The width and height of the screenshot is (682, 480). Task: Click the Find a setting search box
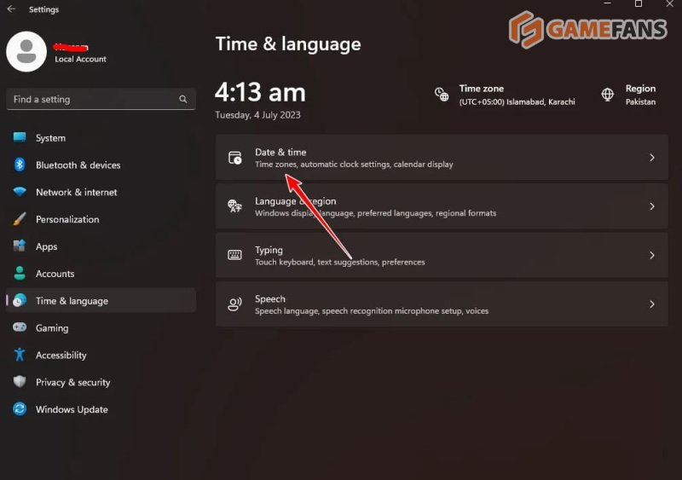pyautogui.click(x=94, y=100)
